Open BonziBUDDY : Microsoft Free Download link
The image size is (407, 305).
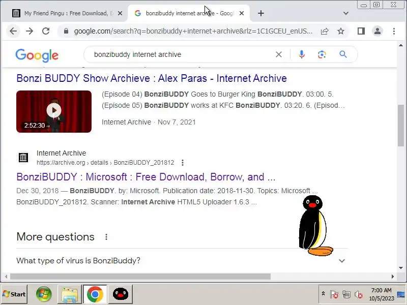(x=146, y=177)
